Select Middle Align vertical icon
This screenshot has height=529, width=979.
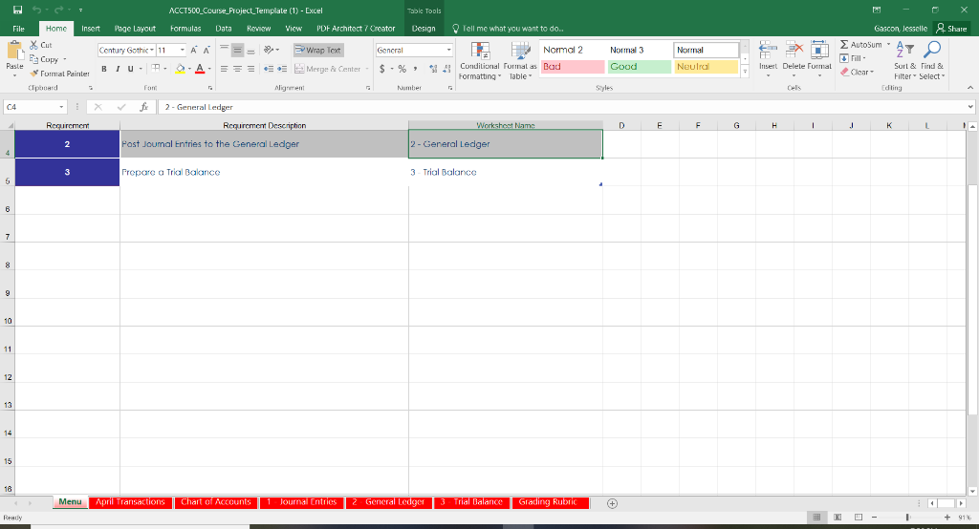pyautogui.click(x=237, y=50)
